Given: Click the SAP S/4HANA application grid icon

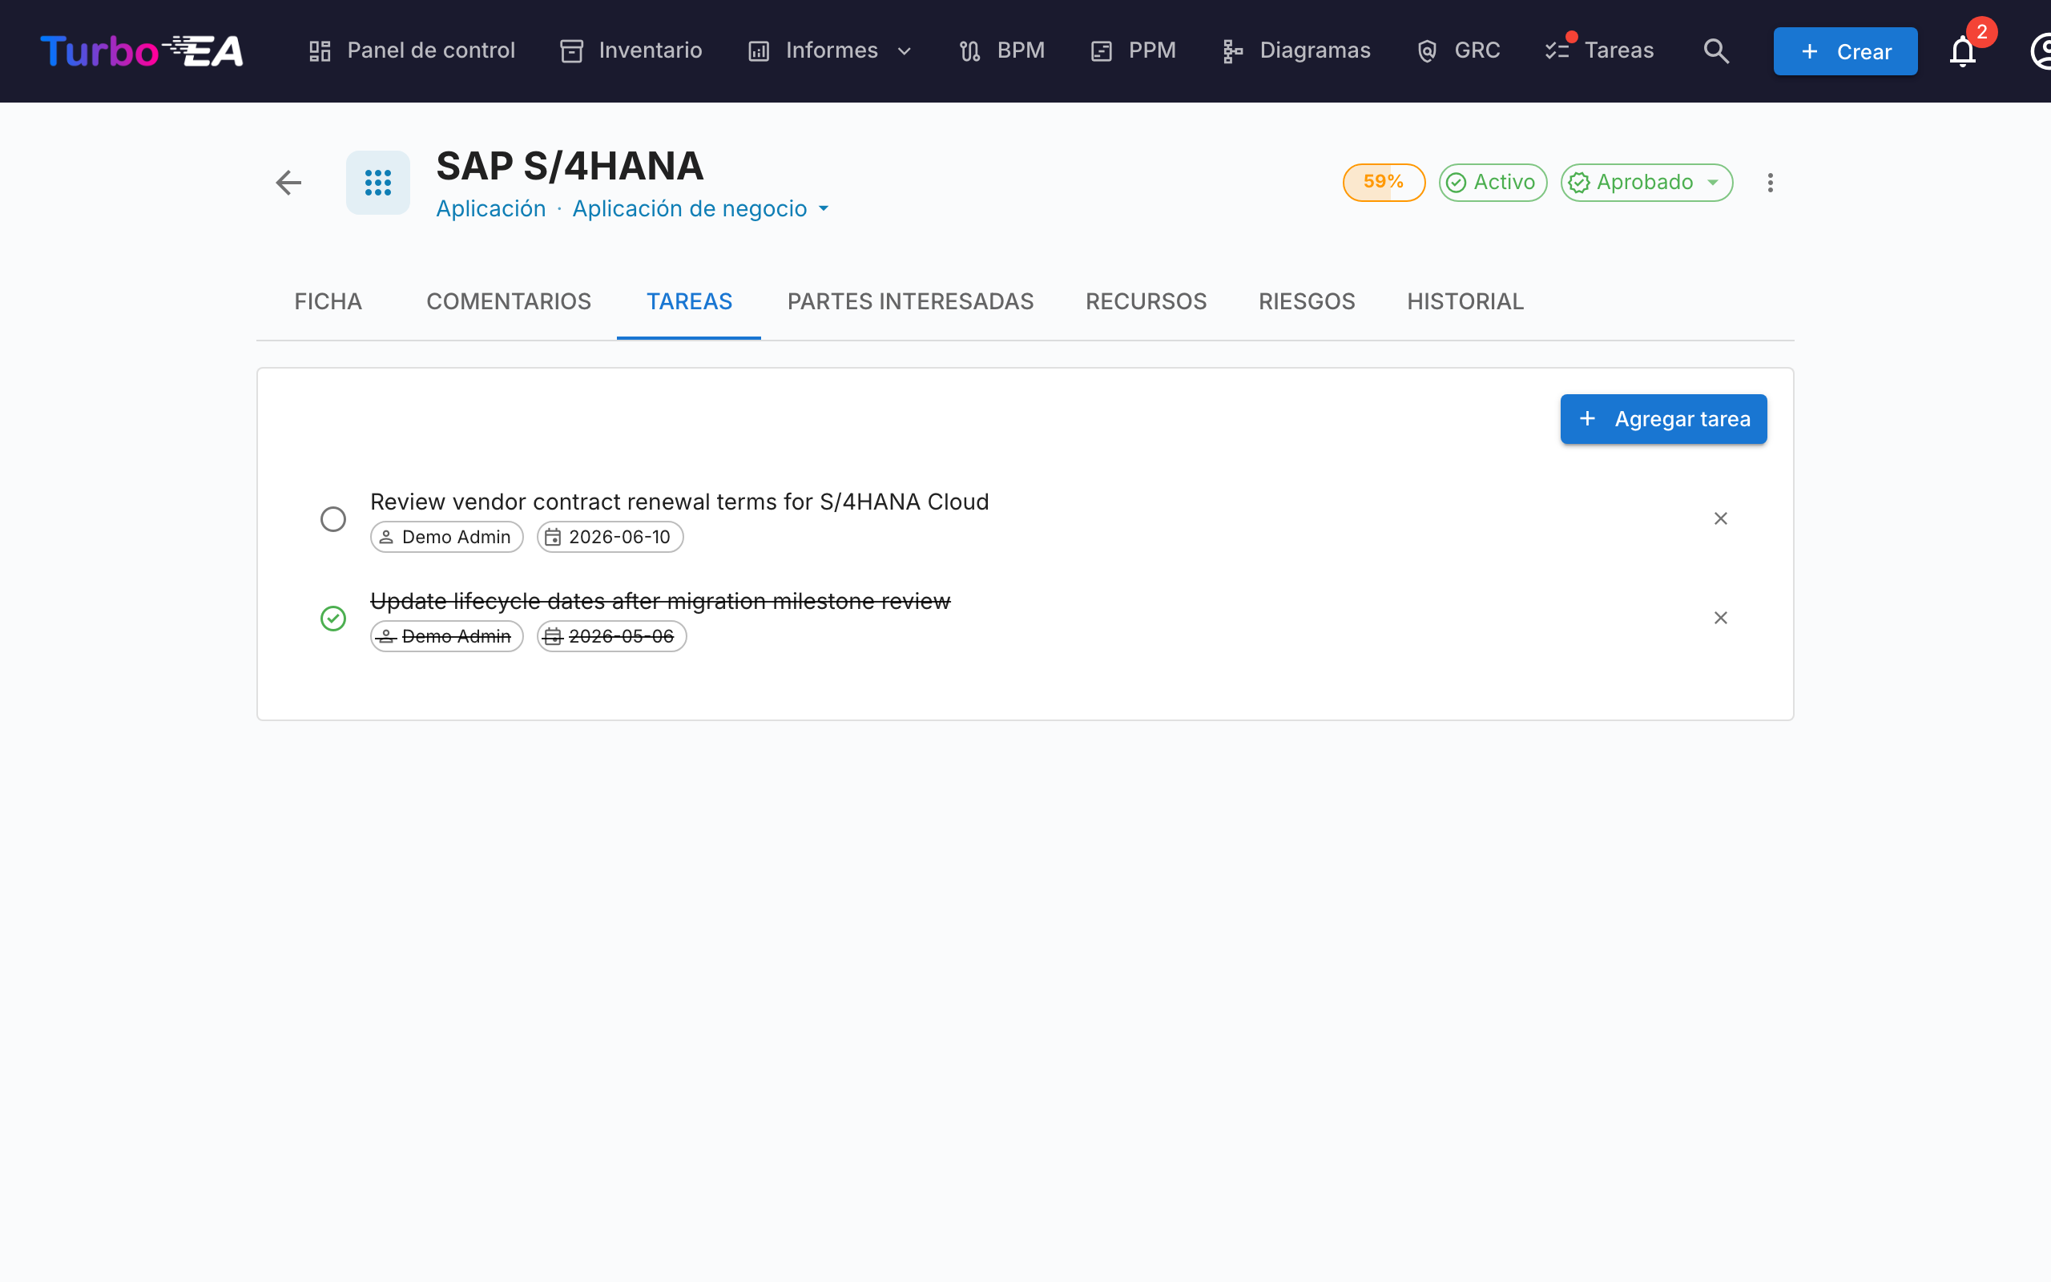Looking at the screenshot, I should 378,183.
